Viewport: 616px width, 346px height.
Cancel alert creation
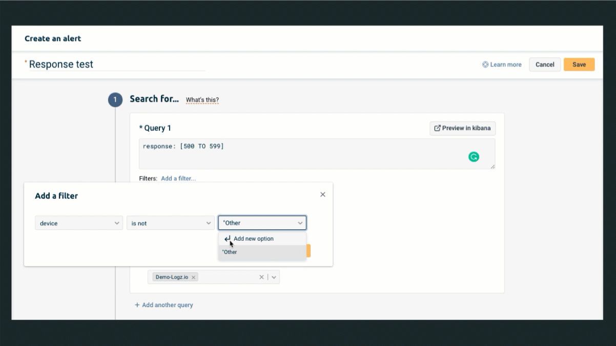click(544, 64)
